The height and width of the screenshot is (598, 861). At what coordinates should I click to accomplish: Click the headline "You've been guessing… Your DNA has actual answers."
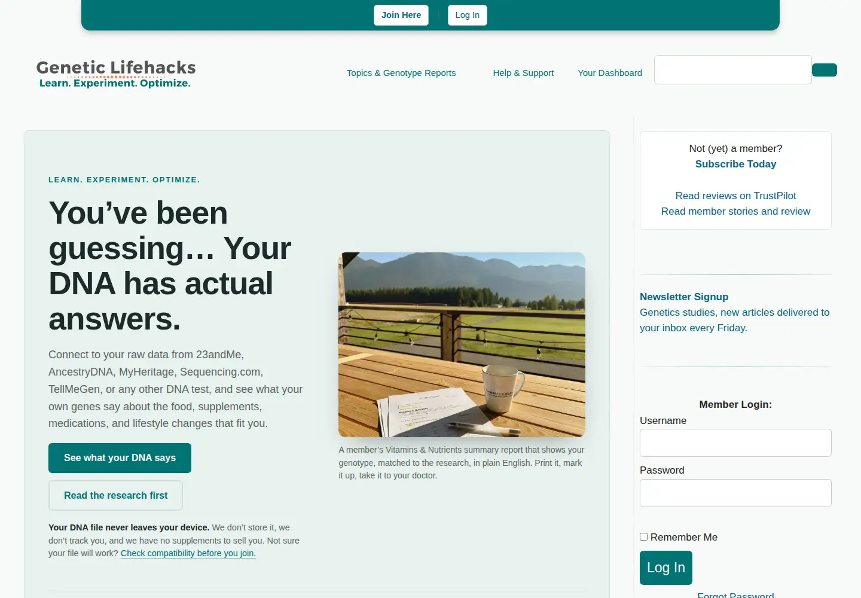point(170,266)
